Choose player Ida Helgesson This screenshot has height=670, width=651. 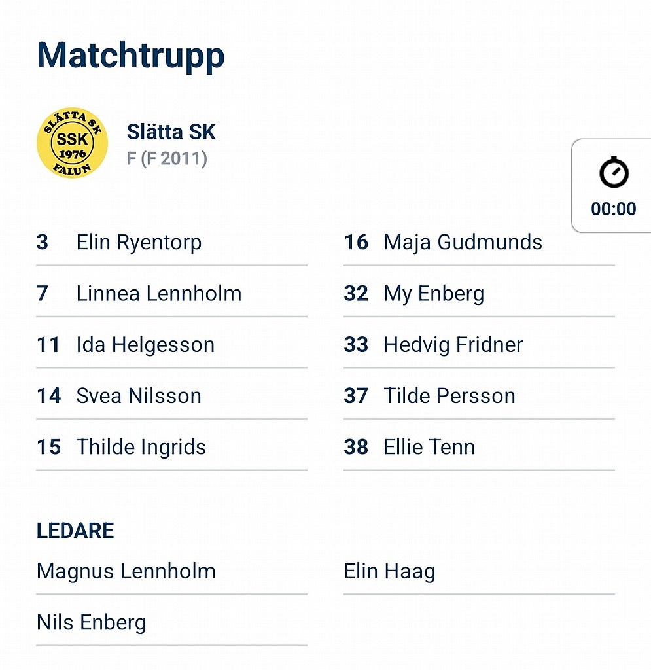click(171, 345)
